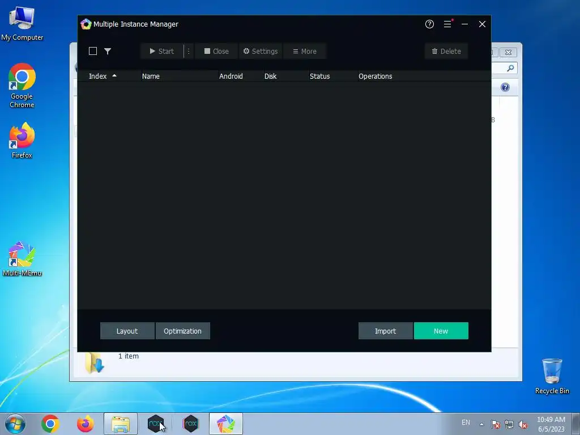The width and height of the screenshot is (580, 435).
Task: Click Import to import an instance
Action: [x=385, y=331]
